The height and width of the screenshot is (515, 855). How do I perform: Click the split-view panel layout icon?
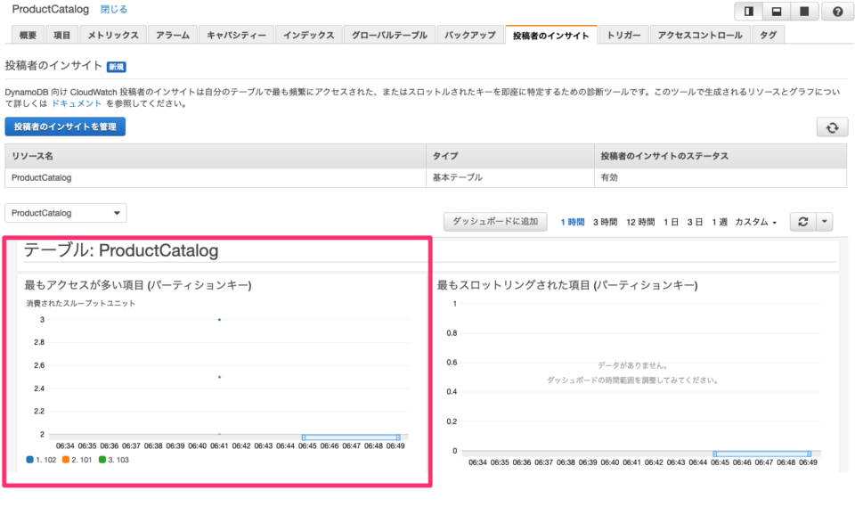(x=748, y=12)
